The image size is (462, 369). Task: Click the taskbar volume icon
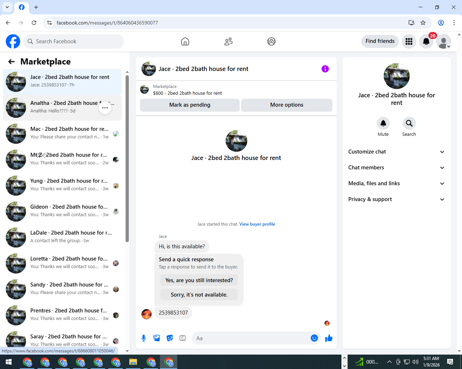coord(415,362)
